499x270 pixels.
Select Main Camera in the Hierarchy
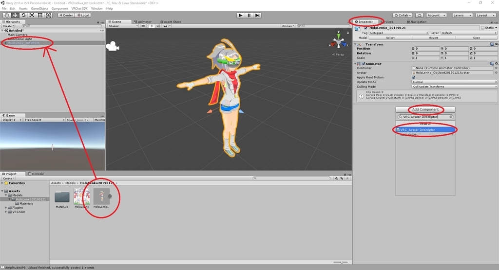click(x=18, y=35)
